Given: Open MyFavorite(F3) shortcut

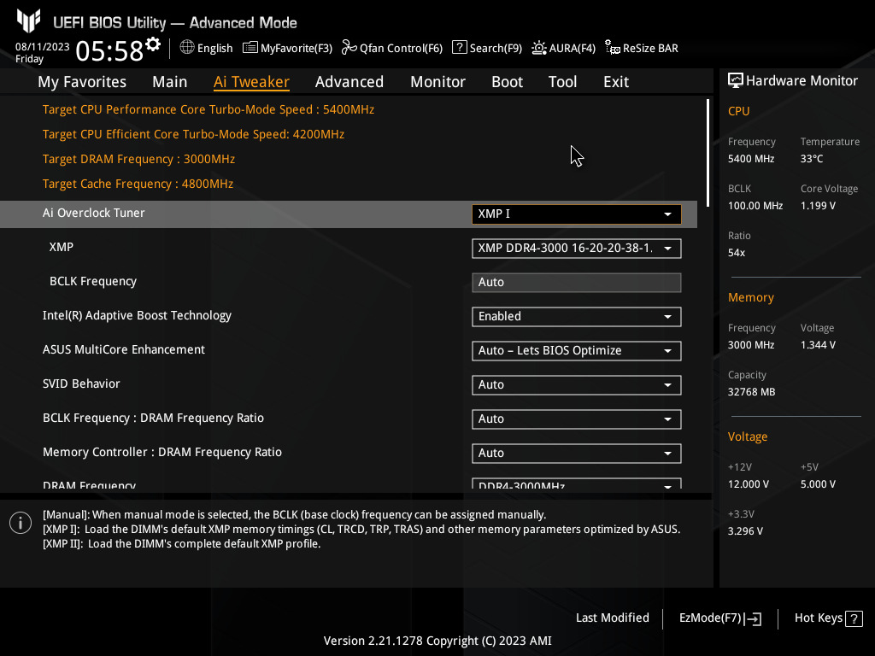Looking at the screenshot, I should (x=287, y=48).
